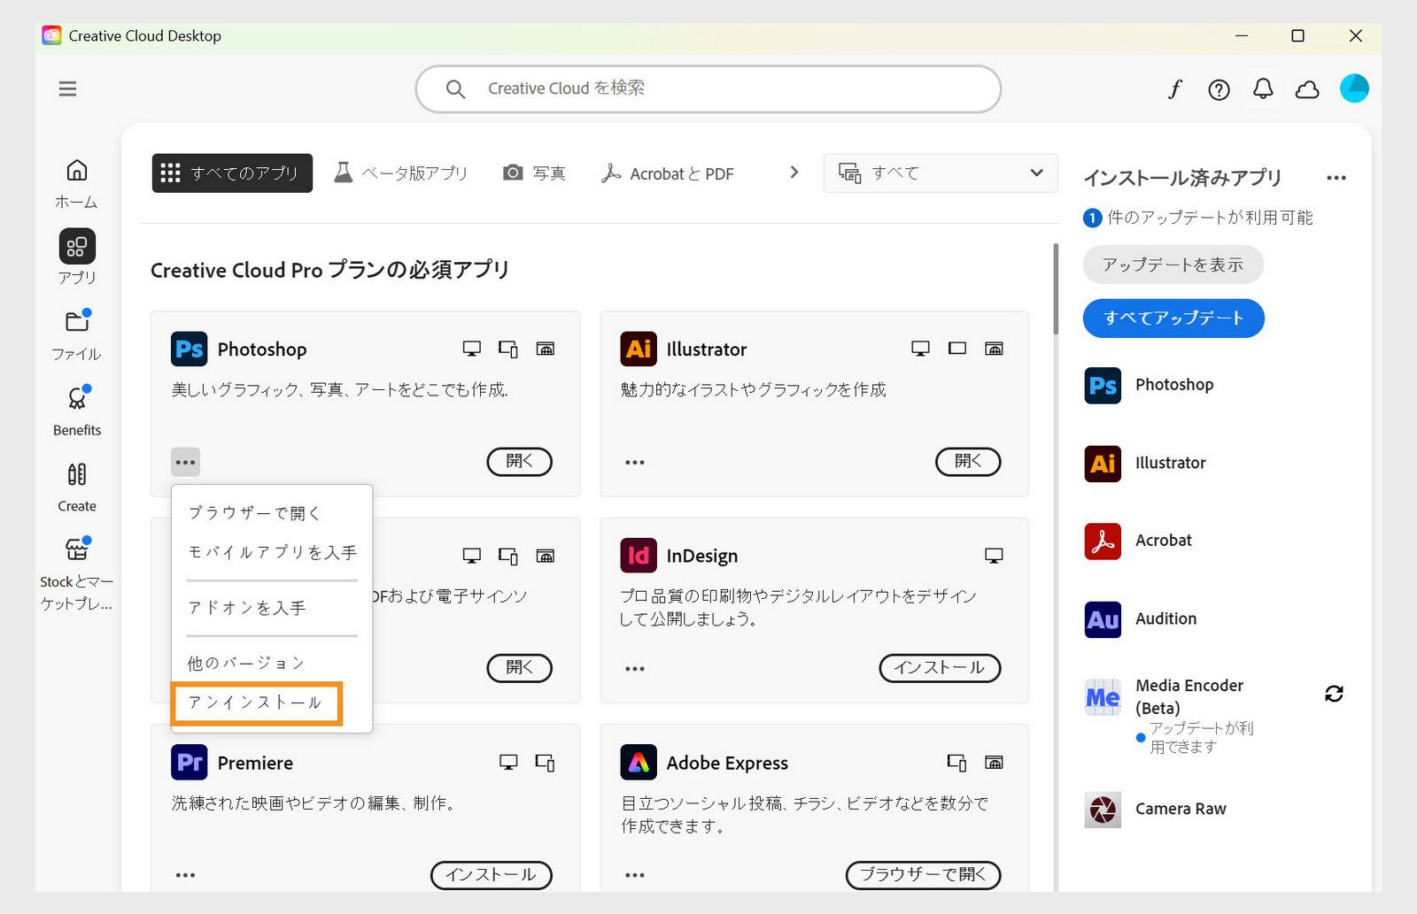Open Adobe Fonts via the f icon
Viewport: 1417px width, 914px height.
1174,88
